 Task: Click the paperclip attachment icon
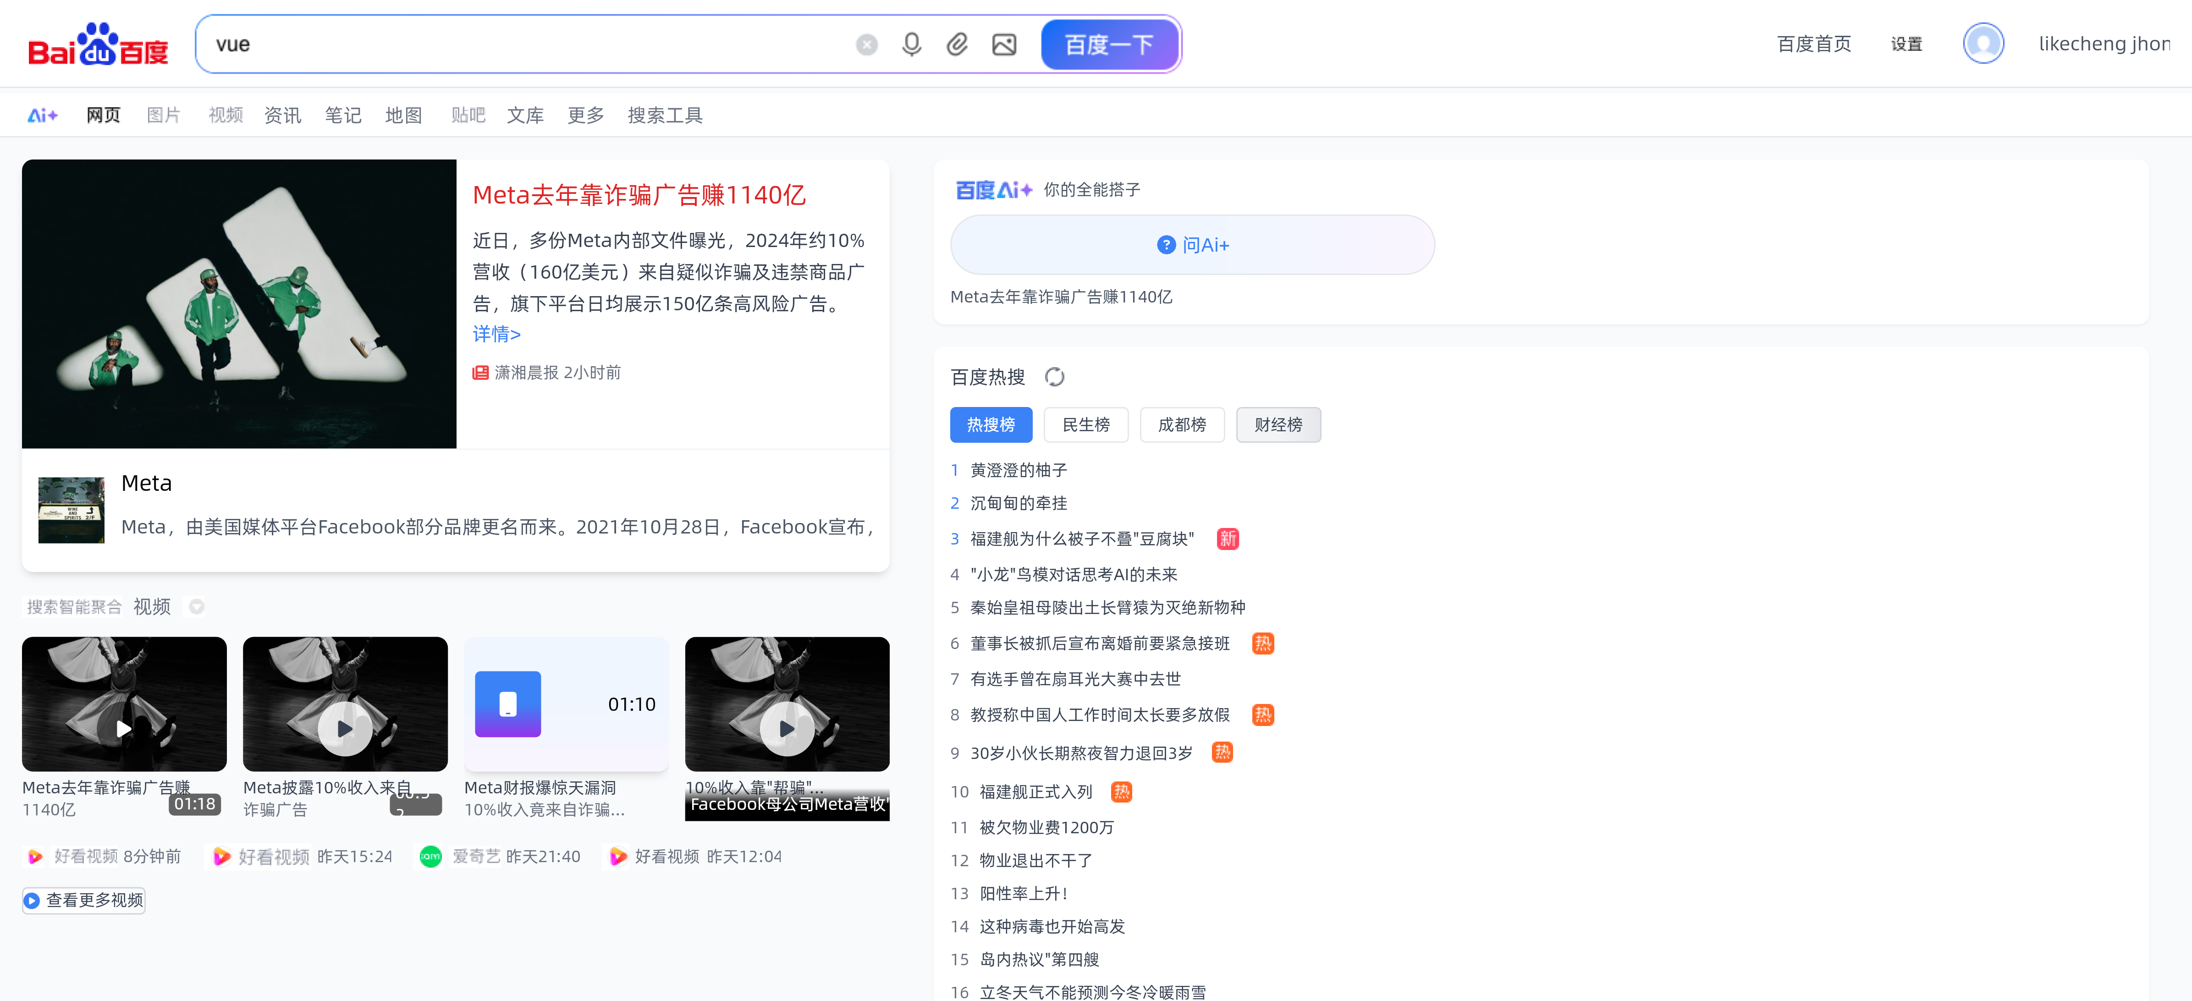pyautogui.click(x=957, y=44)
